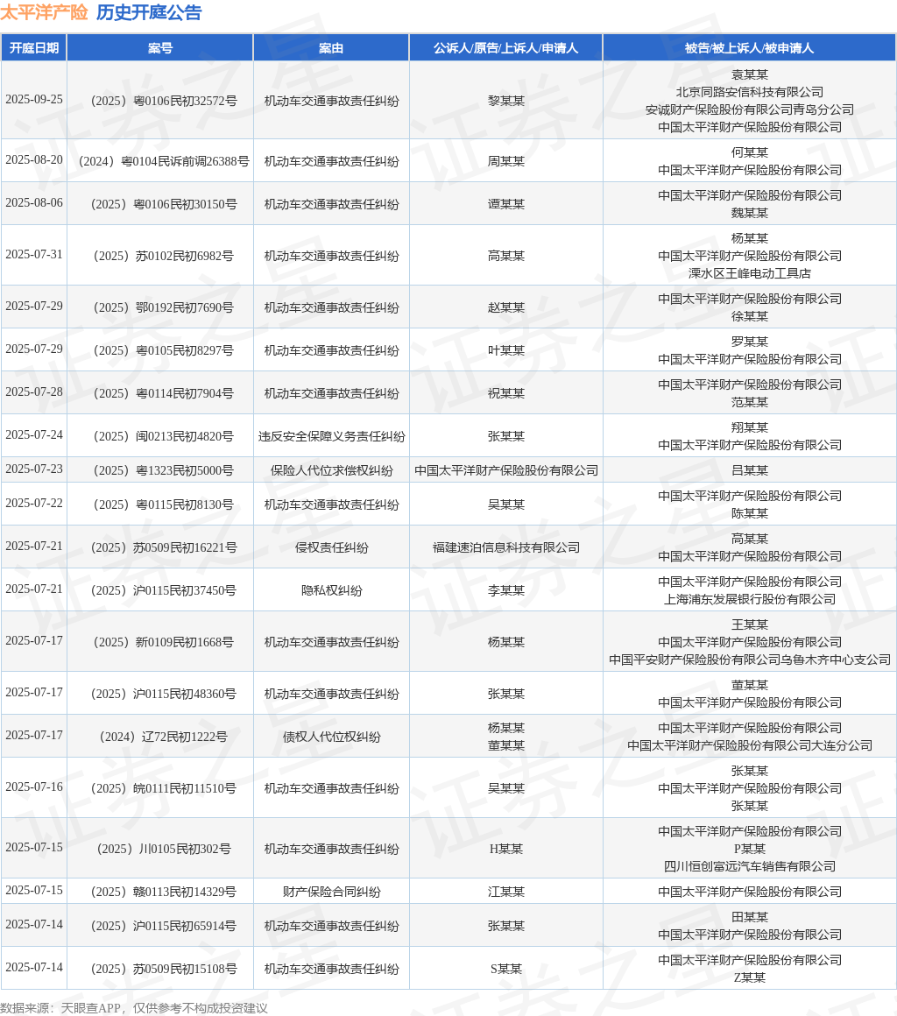
Task: Click cause 债权人代位权纠纷
Action: (331, 737)
